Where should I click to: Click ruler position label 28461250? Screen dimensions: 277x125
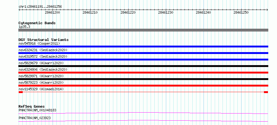coord(241,12)
